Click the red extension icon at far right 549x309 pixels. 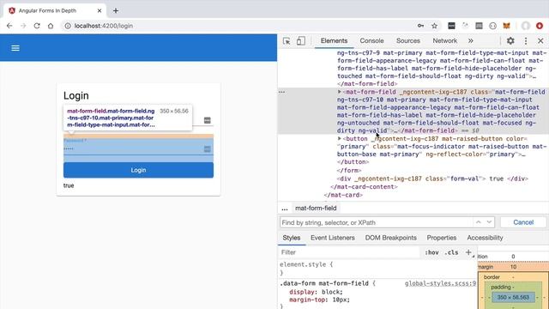540,26
